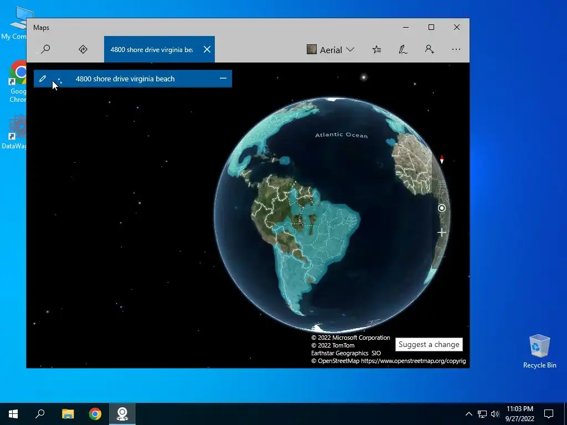Screen dimensions: 567x425
Task: Open the Windows Start menu
Action: click(x=13, y=414)
